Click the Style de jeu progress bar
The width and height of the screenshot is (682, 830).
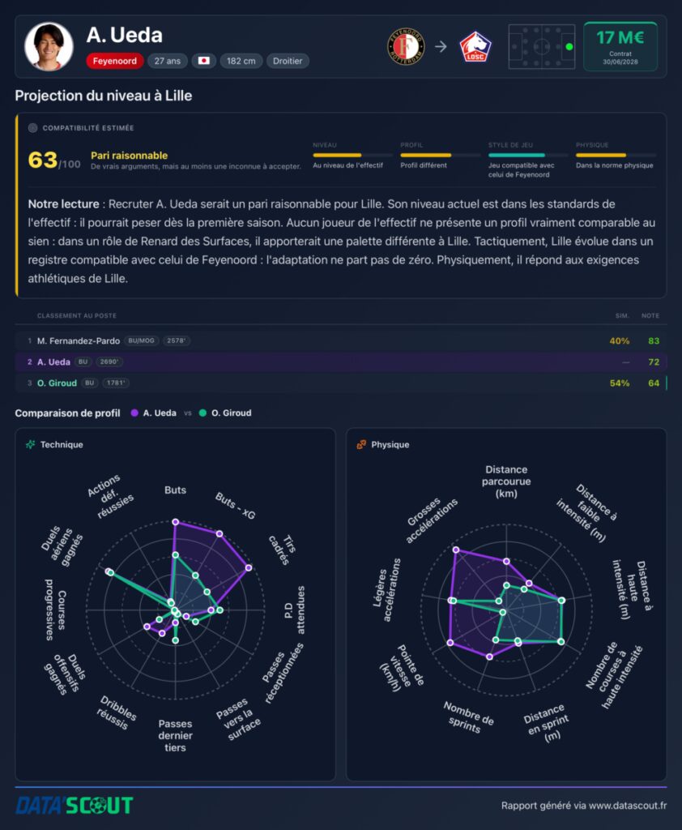pyautogui.click(x=528, y=155)
